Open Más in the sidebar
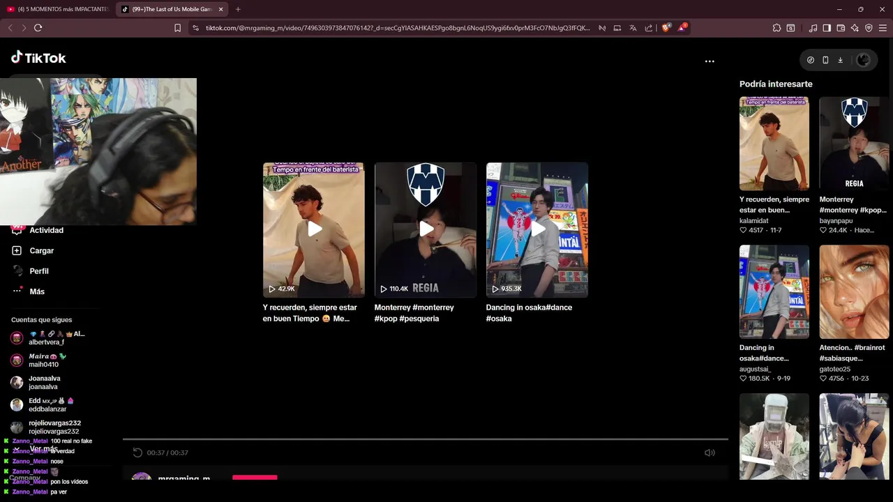The image size is (893, 502). coord(37,291)
